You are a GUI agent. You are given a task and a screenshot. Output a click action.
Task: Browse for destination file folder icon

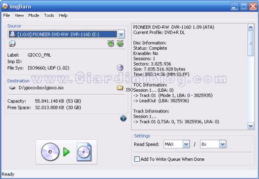[x=120, y=88]
